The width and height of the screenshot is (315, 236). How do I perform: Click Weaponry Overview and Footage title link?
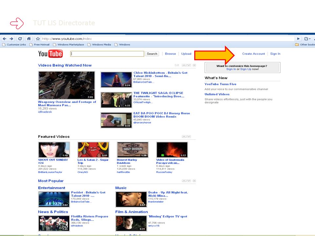point(67,104)
